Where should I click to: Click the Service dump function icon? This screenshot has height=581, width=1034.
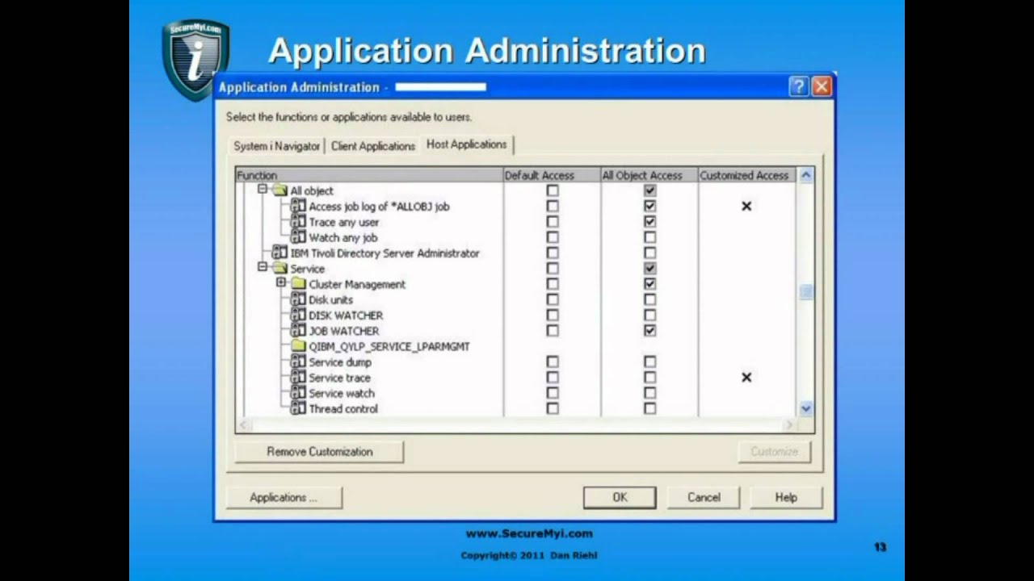(x=298, y=362)
